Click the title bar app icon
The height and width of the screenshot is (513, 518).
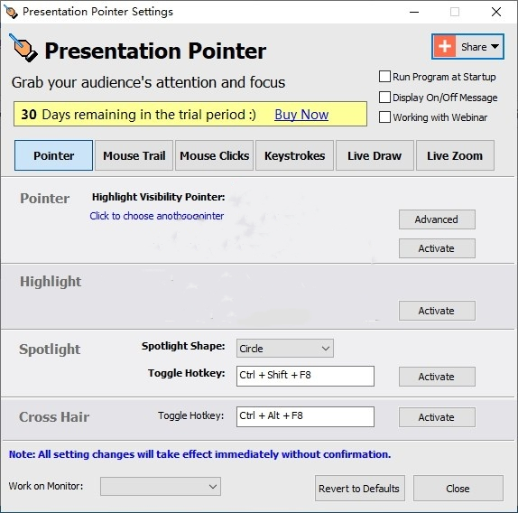click(x=11, y=12)
